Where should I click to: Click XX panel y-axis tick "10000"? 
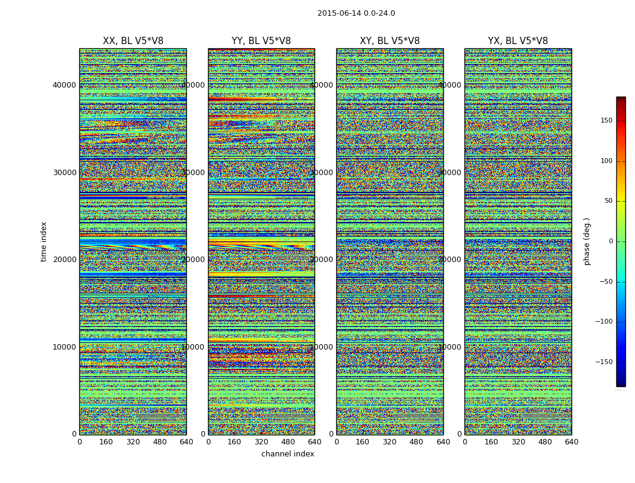64,347
